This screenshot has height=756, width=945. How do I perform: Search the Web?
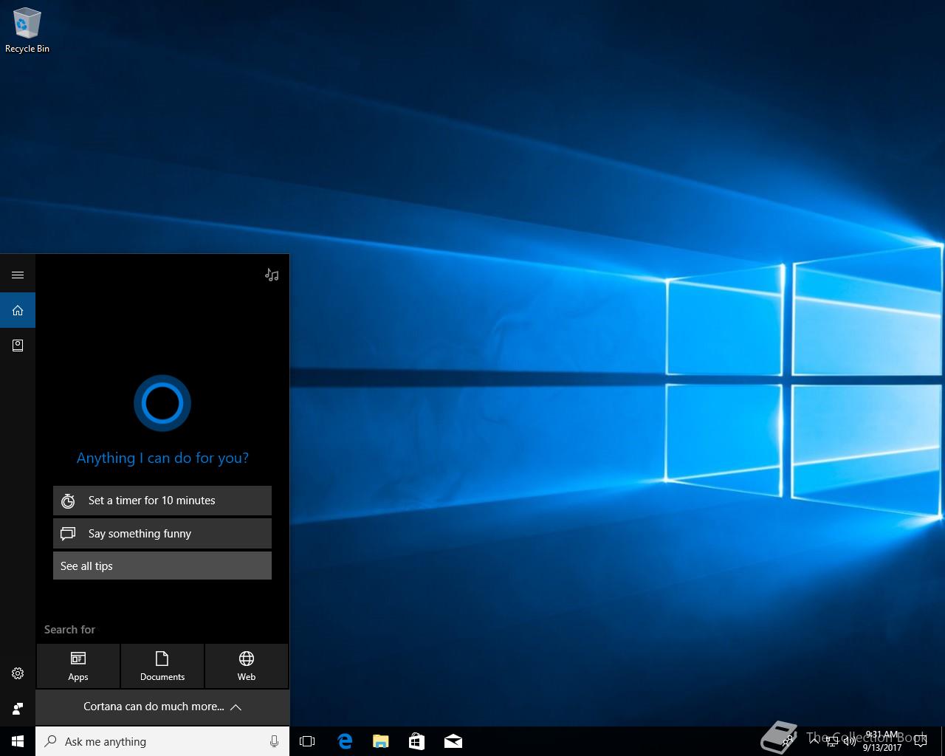coord(247,666)
